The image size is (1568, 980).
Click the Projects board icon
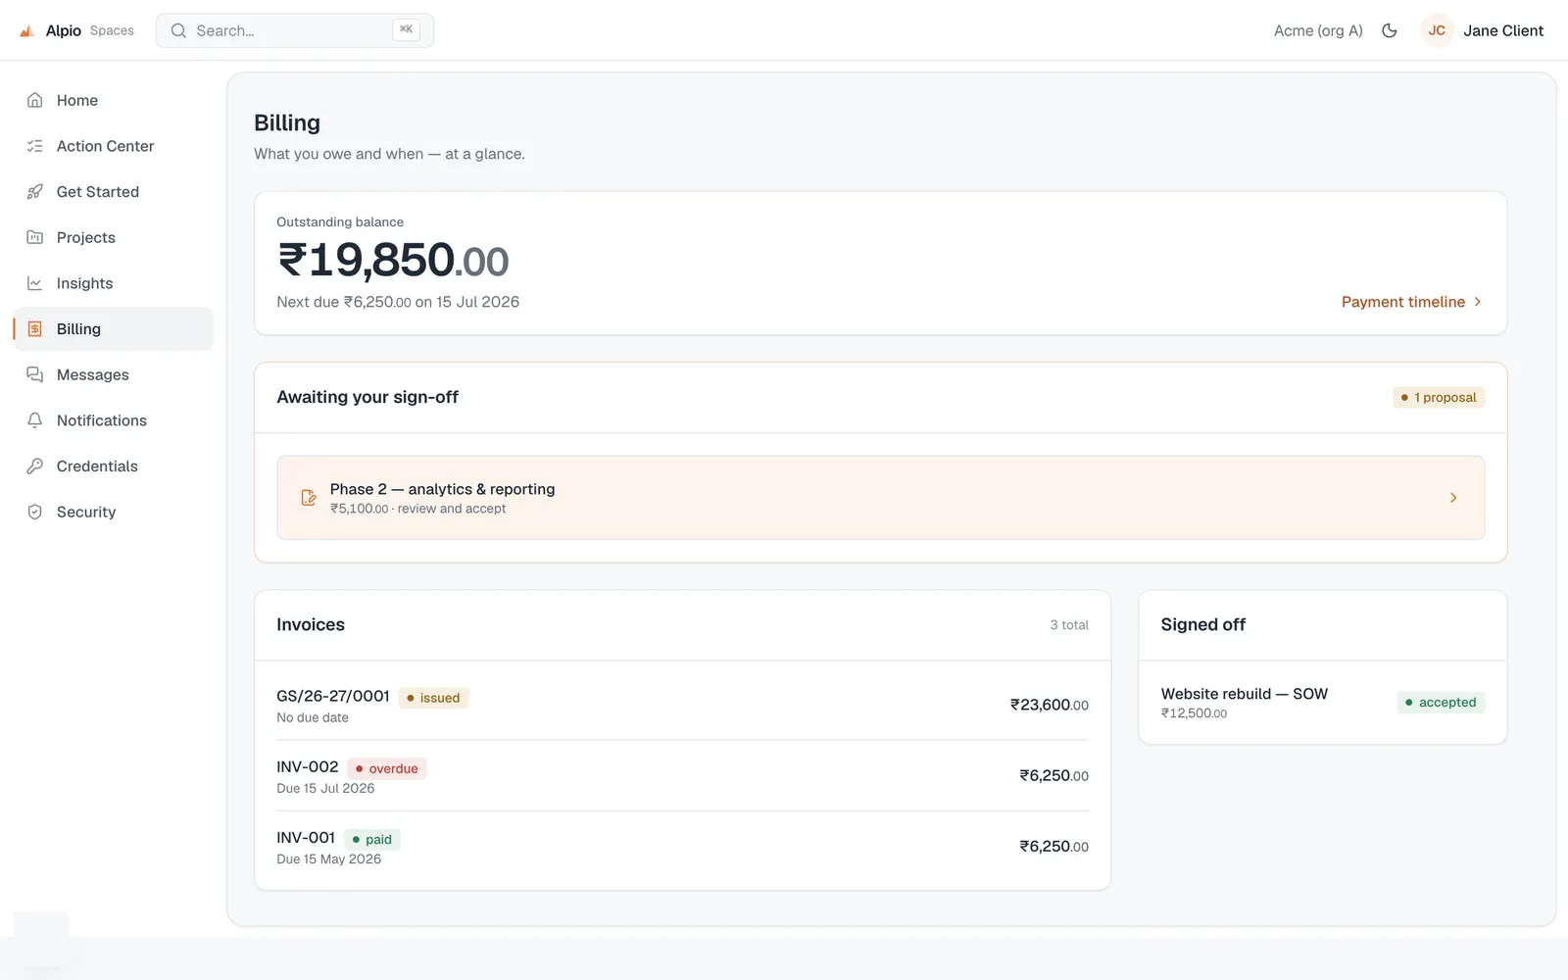tap(35, 237)
